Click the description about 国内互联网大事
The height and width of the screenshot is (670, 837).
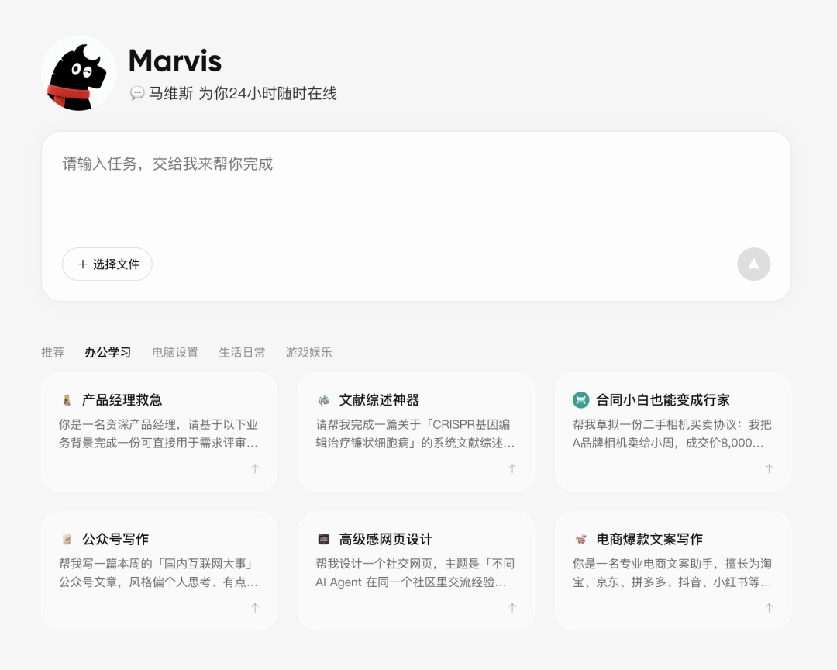pos(159,572)
